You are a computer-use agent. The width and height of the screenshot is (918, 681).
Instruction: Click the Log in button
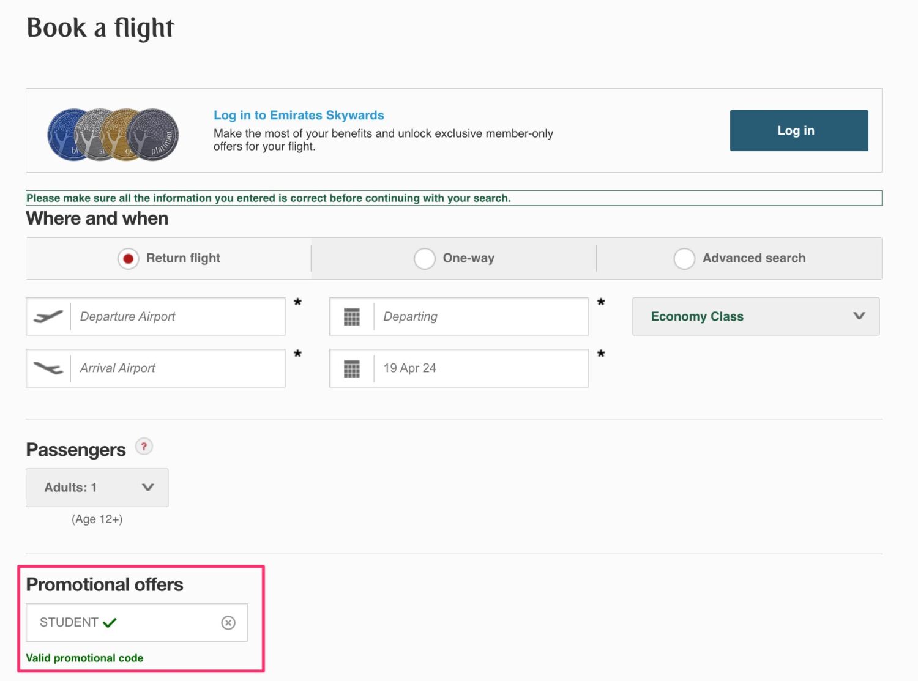(x=798, y=130)
